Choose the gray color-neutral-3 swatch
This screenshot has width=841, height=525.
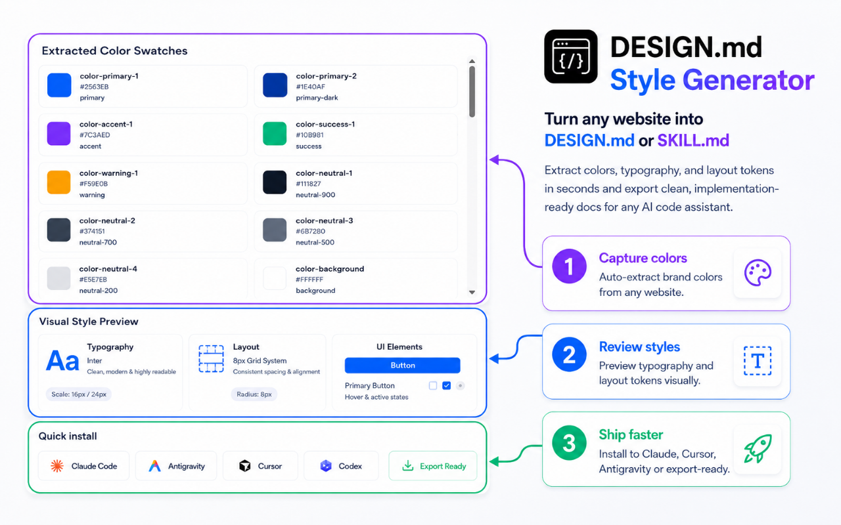click(275, 230)
